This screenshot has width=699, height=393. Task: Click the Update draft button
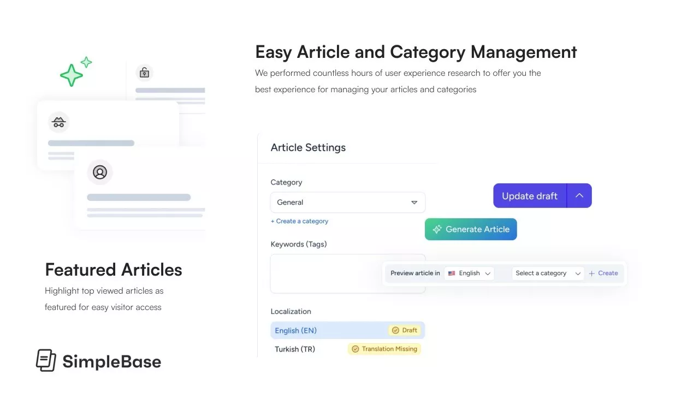pos(529,196)
